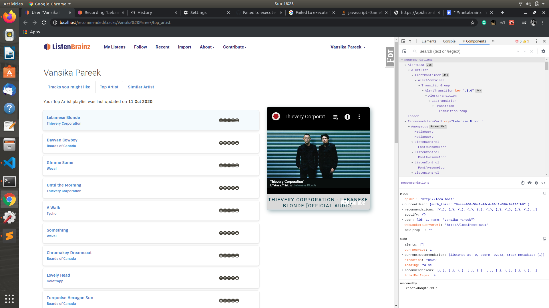The image size is (549, 308).
Task: Open the Flask debug toolbar tab
Action: click(x=390, y=57)
